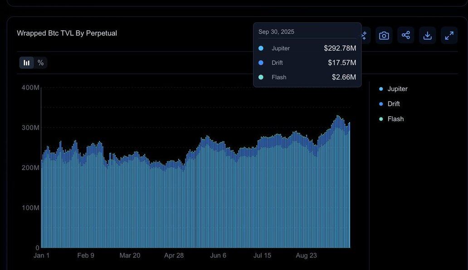This screenshot has height=270, width=468.
Task: Download the chart data
Action: 427,35
